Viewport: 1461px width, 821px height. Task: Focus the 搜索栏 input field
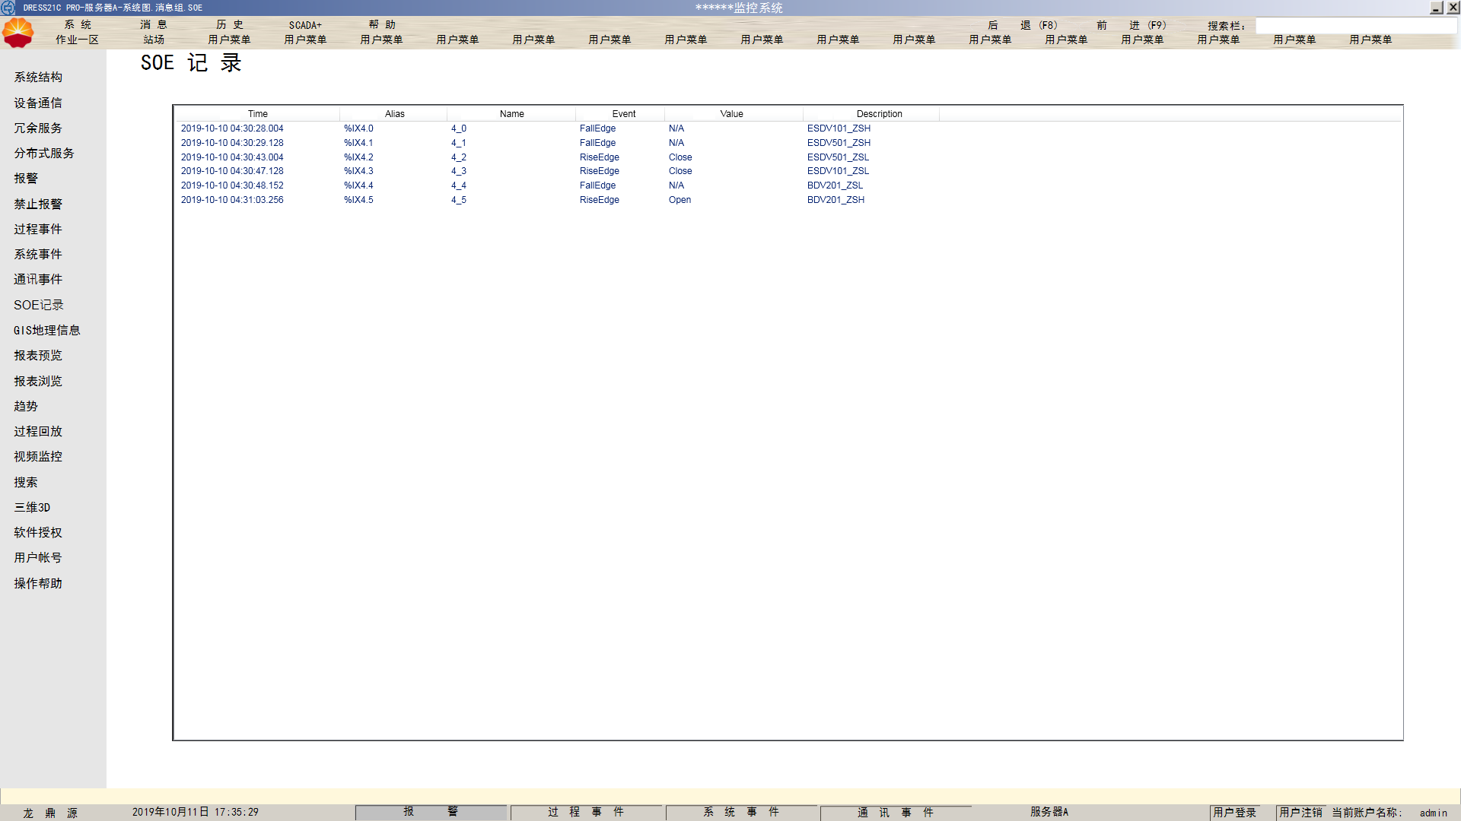click(x=1354, y=26)
